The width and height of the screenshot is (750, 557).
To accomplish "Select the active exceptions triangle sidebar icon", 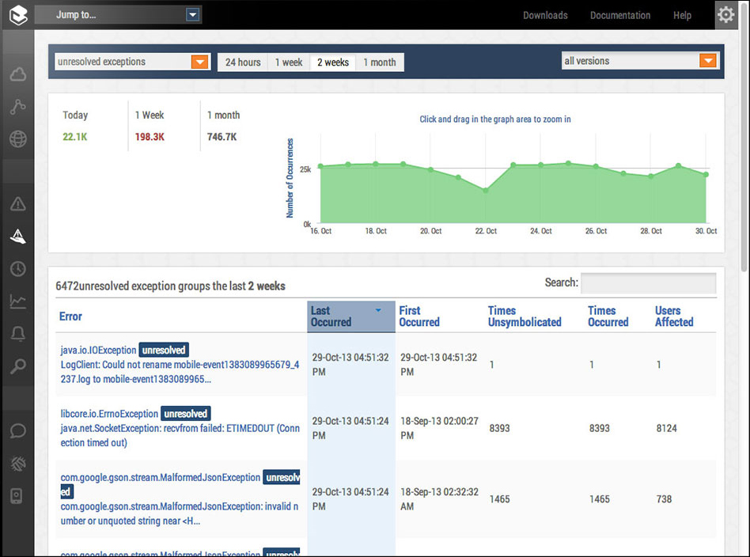I will tap(18, 236).
